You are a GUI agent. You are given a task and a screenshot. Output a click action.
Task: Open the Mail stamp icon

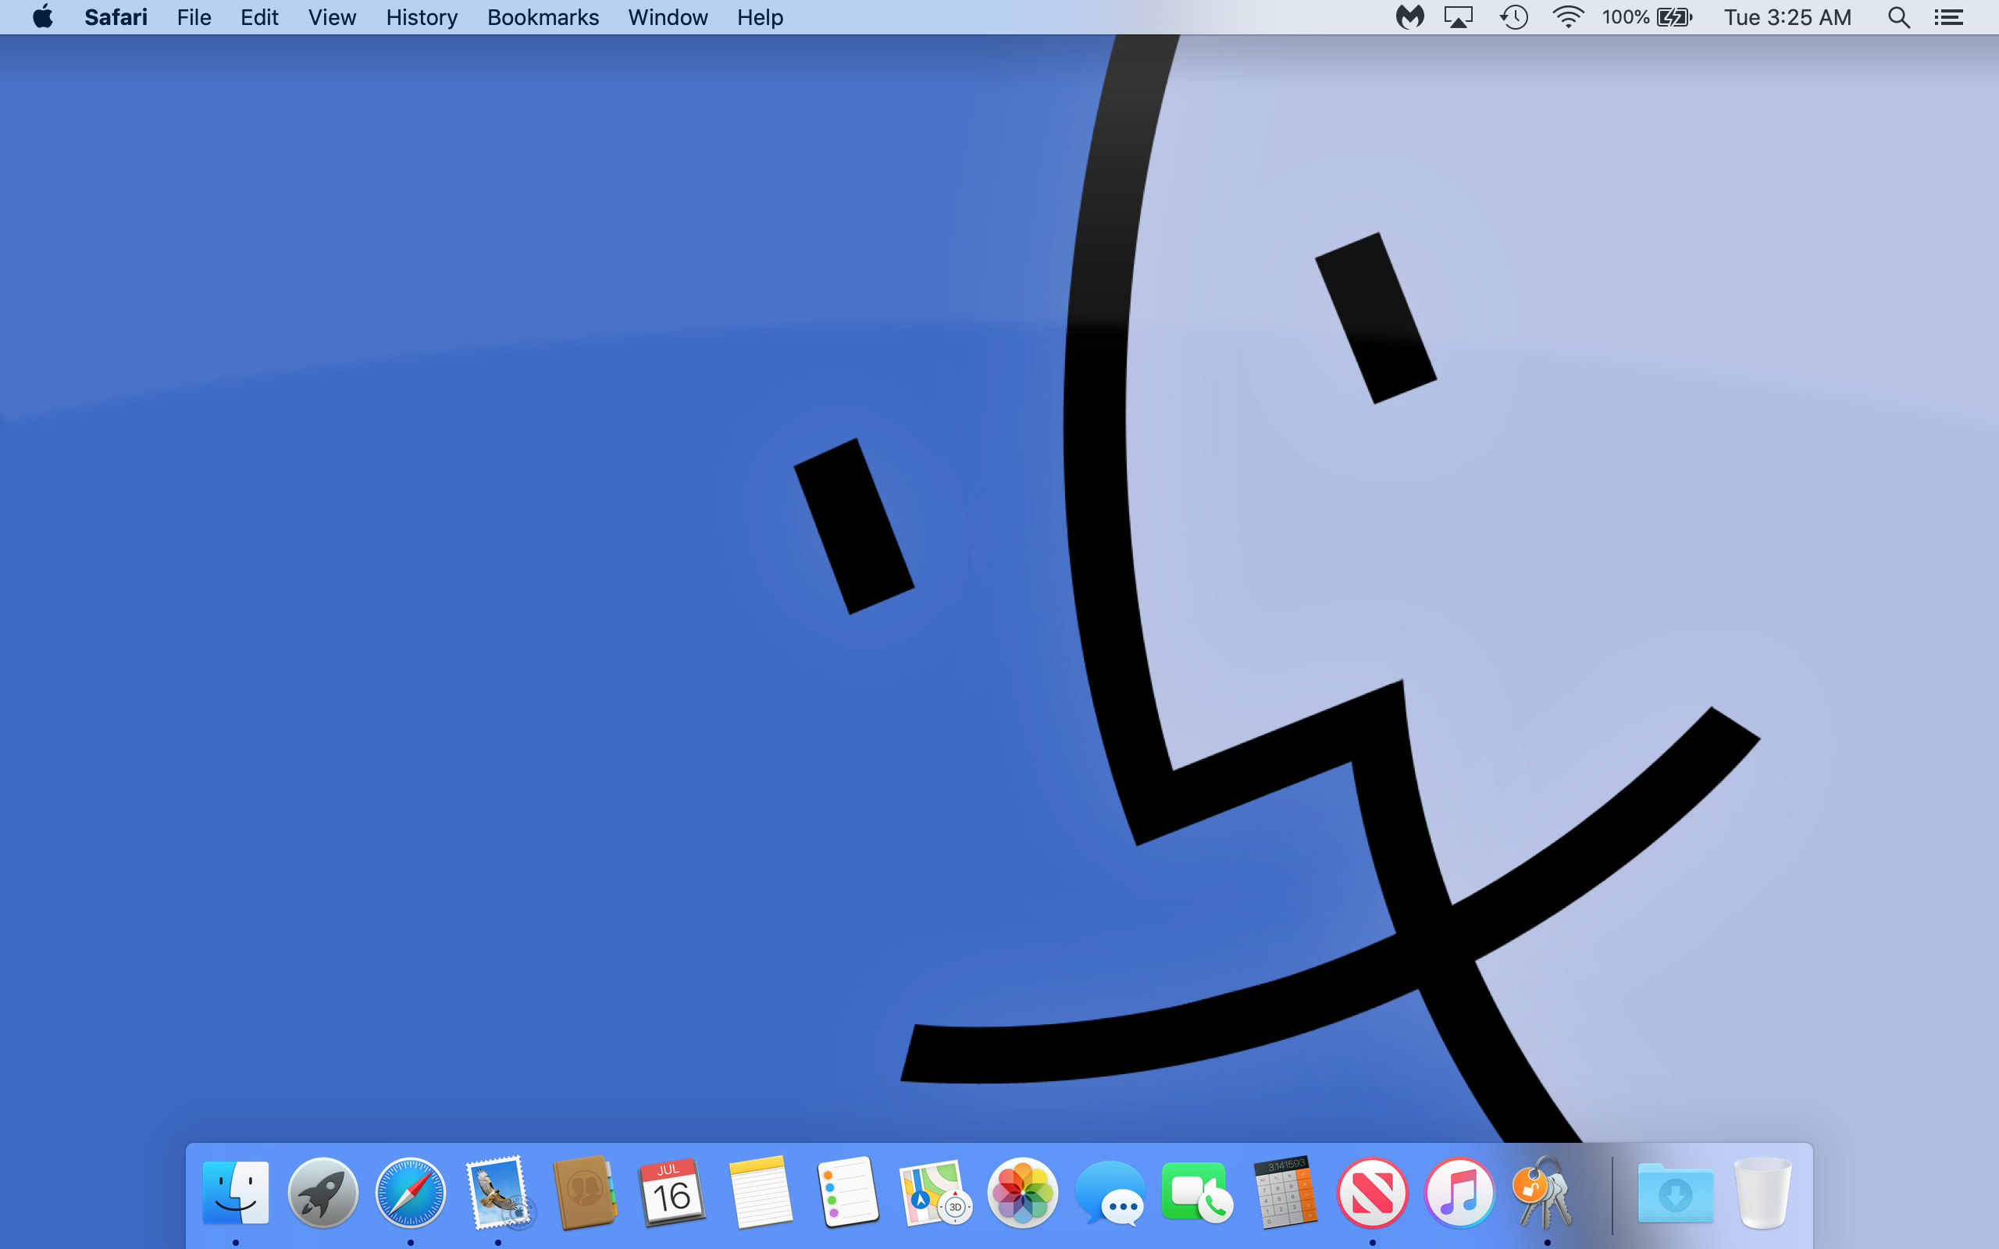coord(498,1193)
